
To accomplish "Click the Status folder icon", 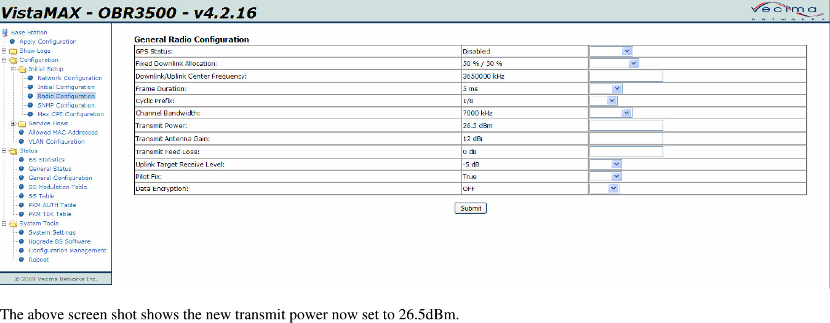I will click(13, 150).
